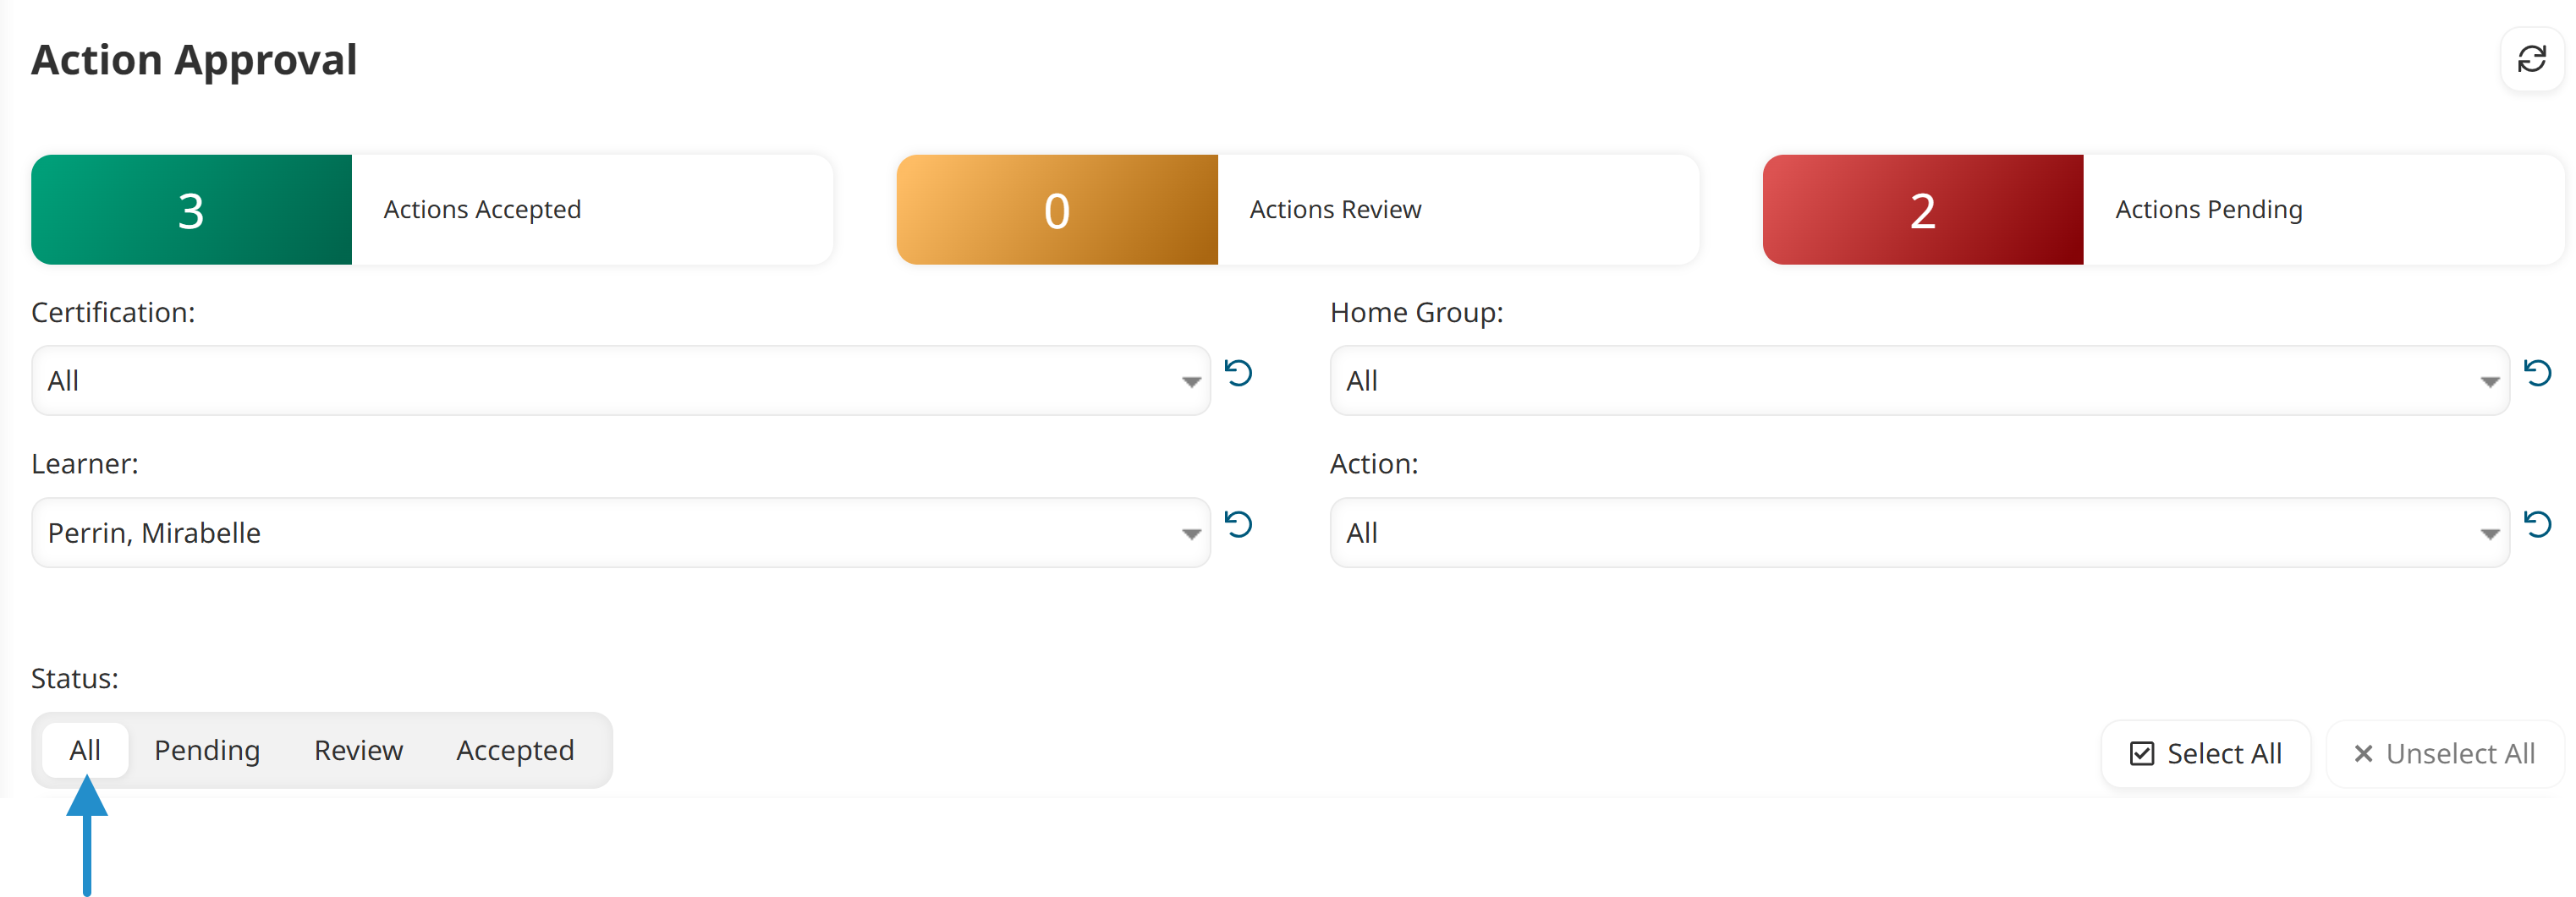Click the X icon inside Unselect All

(x=2364, y=753)
